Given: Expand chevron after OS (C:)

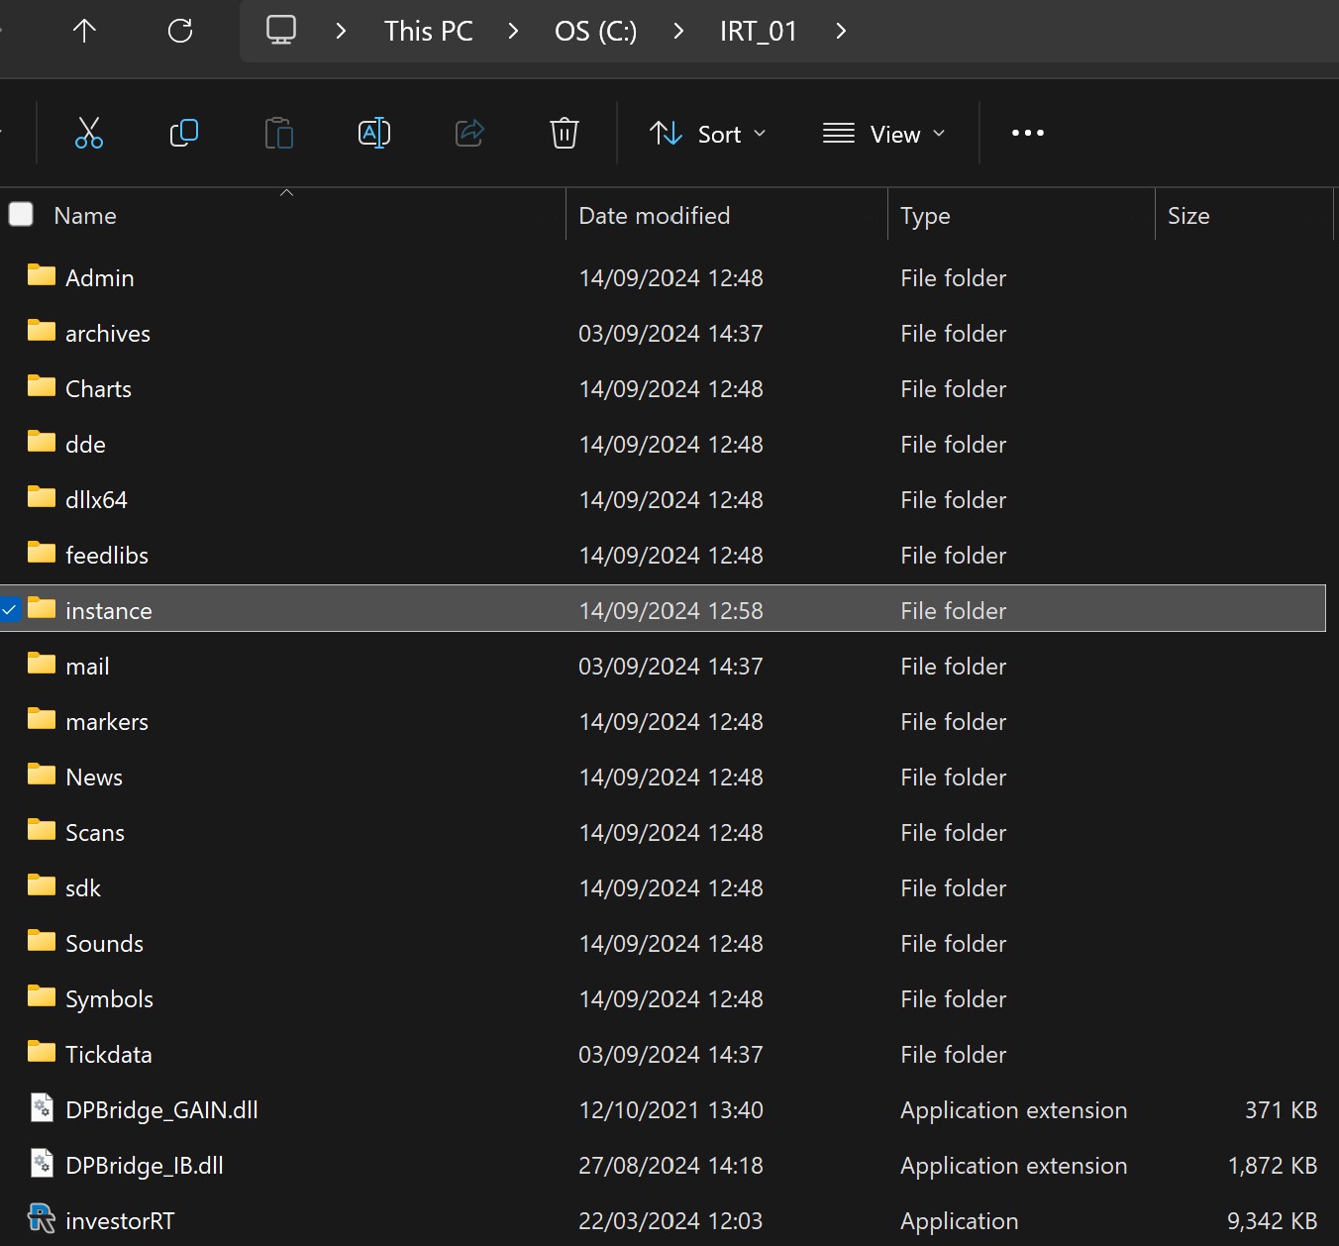Looking at the screenshot, I should [678, 31].
